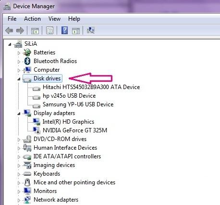Click the Bluetooth Radios icon
The height and width of the screenshot is (205, 220).
click(27, 61)
